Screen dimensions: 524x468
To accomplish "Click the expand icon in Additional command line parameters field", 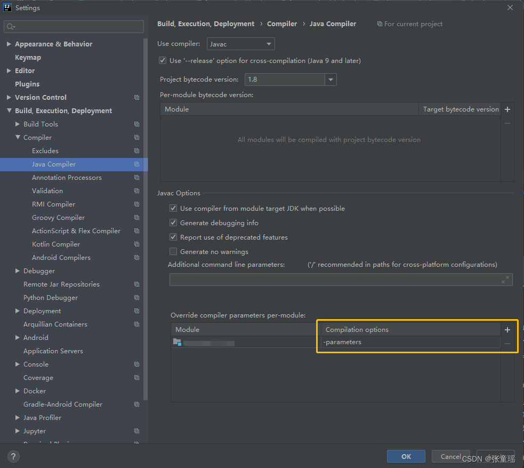I will tap(505, 279).
